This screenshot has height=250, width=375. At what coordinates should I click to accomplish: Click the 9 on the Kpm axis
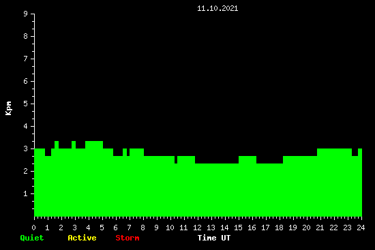point(26,14)
